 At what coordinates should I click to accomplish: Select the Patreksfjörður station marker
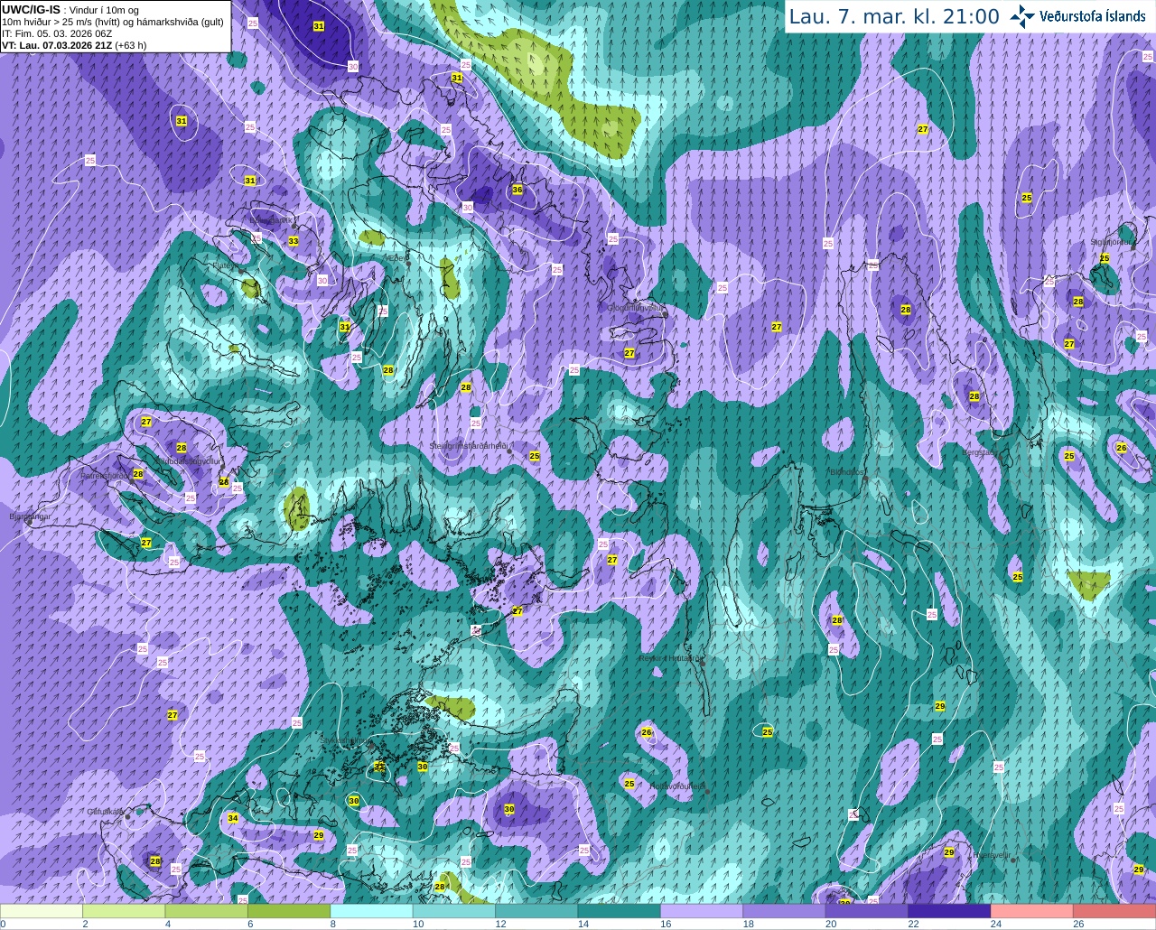tap(132, 479)
